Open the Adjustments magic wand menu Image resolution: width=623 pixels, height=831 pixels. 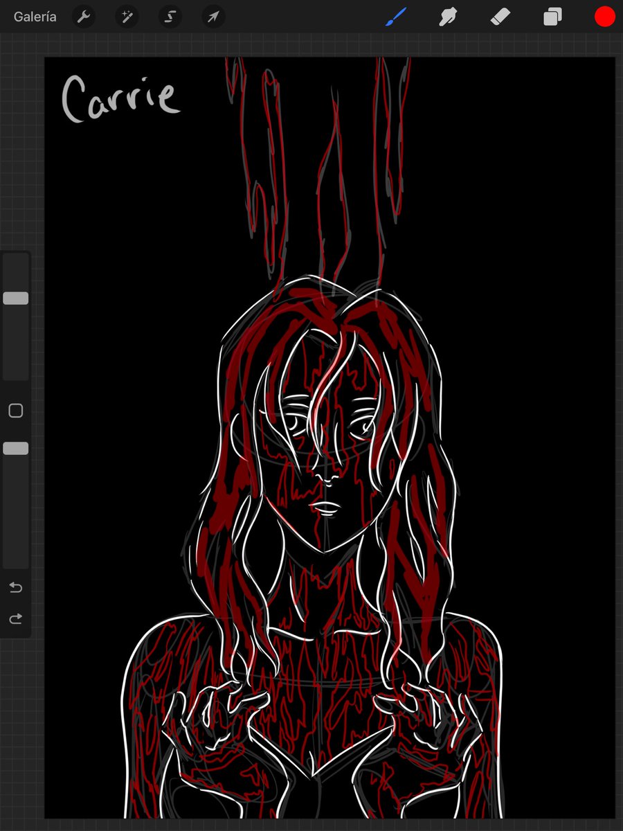click(x=127, y=17)
